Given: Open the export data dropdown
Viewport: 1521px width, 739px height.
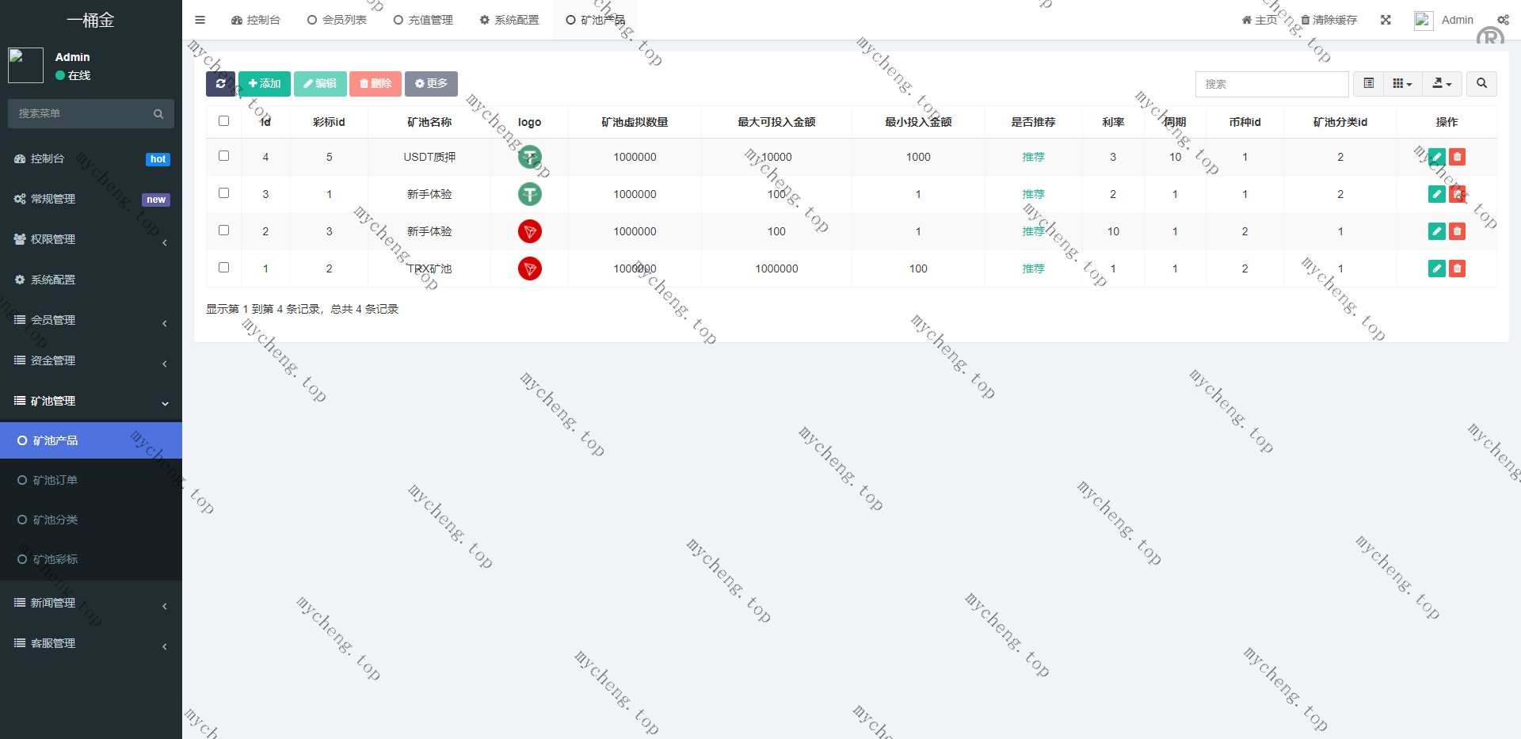Looking at the screenshot, I should [1442, 84].
